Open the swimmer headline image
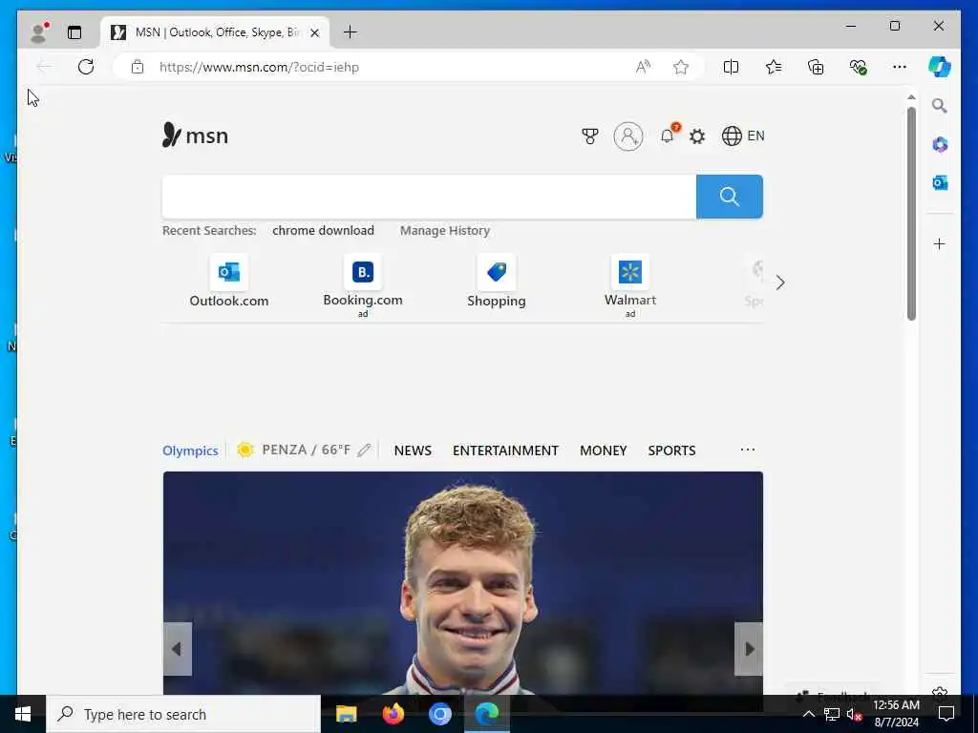Image resolution: width=978 pixels, height=733 pixels. (x=463, y=583)
